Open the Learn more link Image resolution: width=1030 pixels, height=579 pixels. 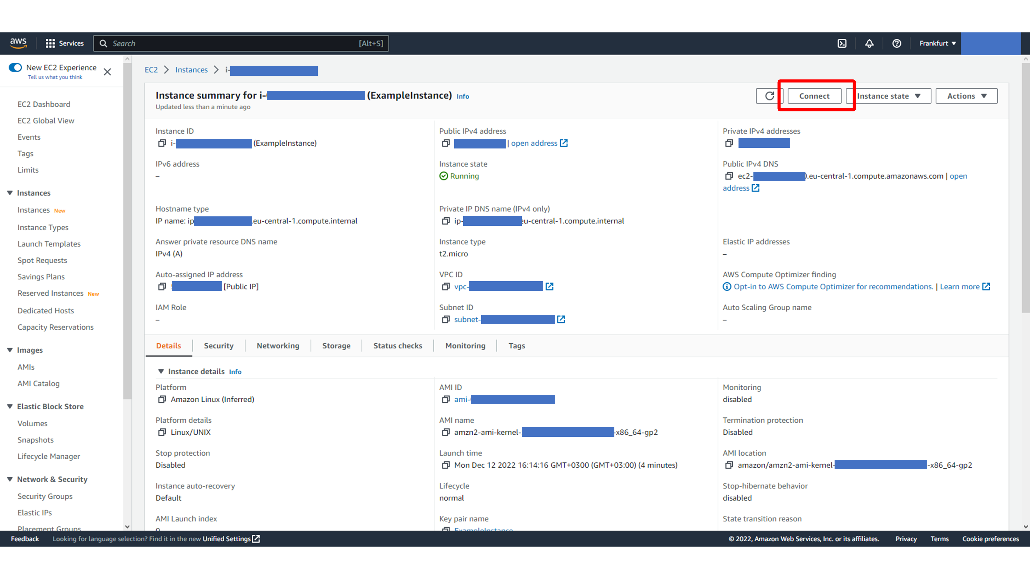point(964,286)
